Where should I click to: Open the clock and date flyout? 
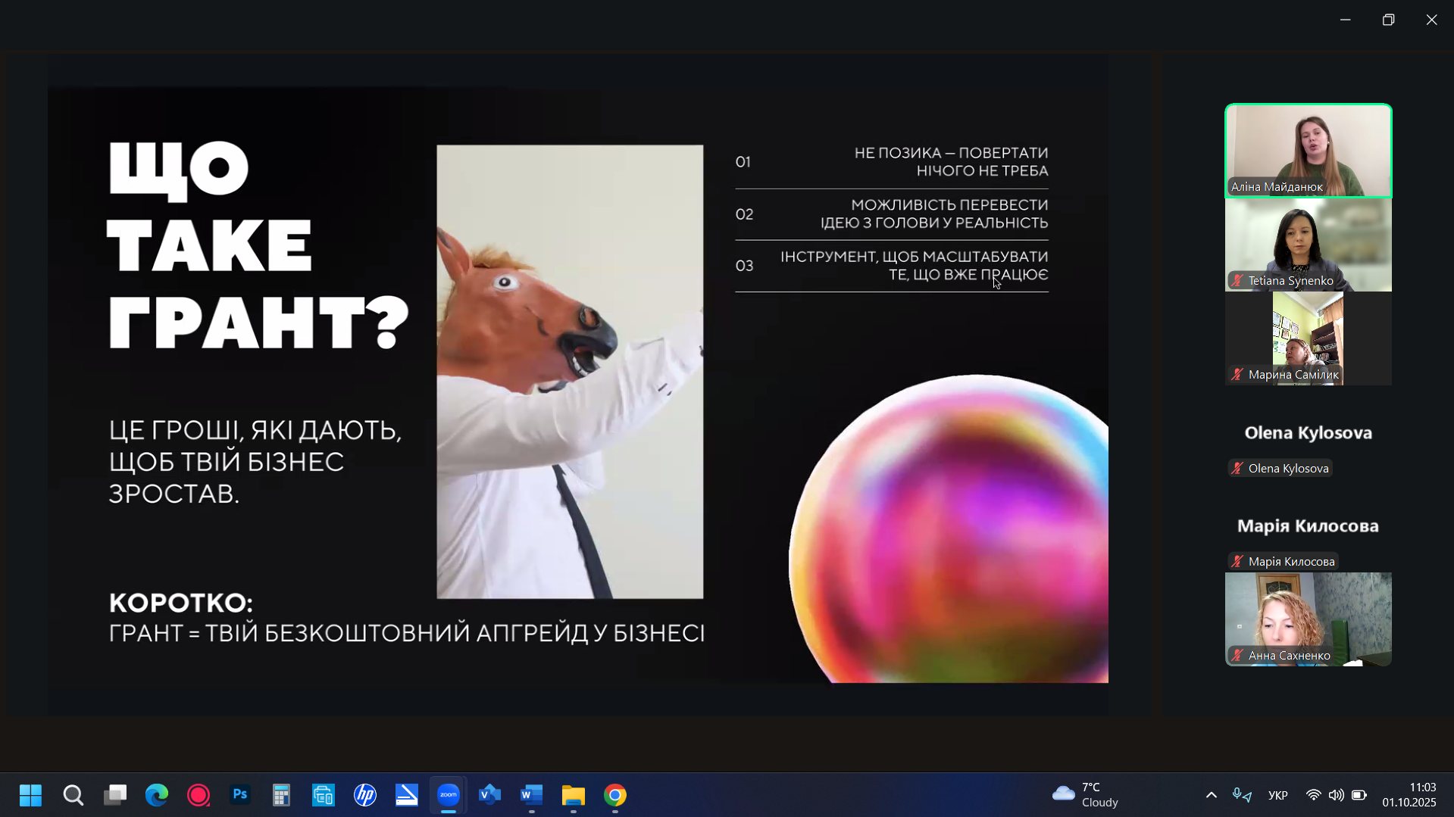pyautogui.click(x=1409, y=795)
